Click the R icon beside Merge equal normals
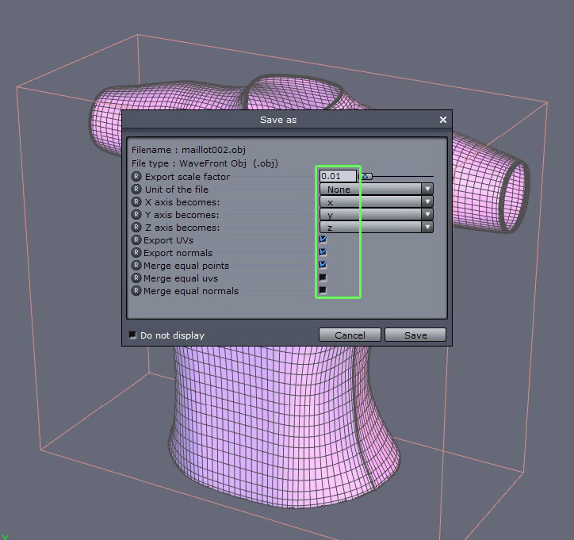The width and height of the screenshot is (574, 540). coord(136,291)
